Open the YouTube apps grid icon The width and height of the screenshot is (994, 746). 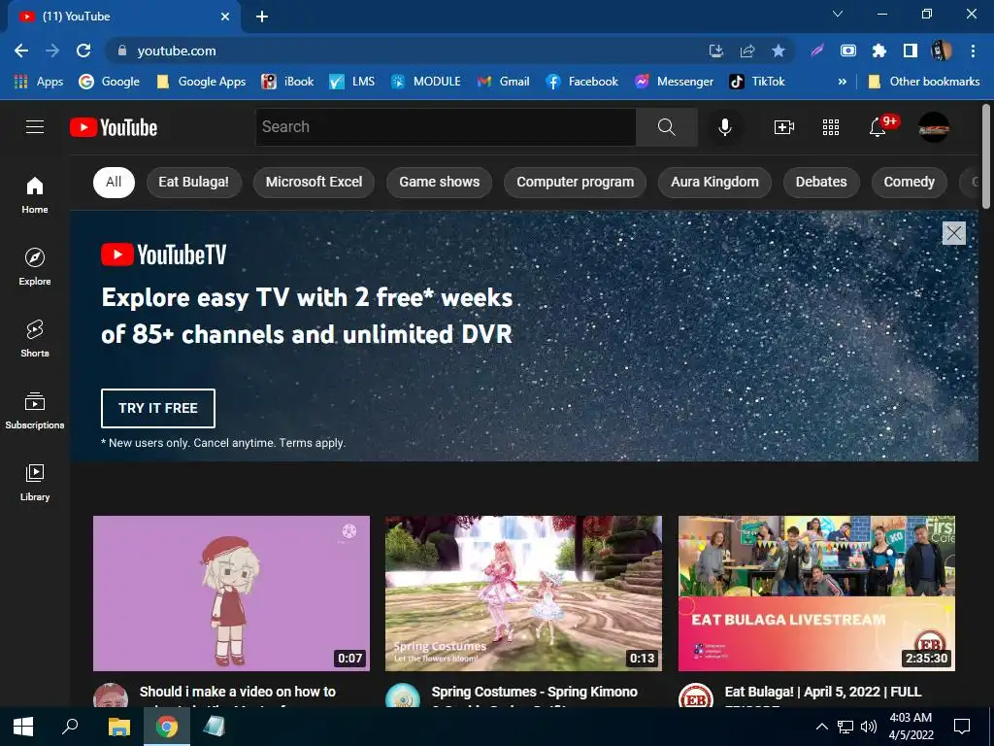click(x=831, y=127)
